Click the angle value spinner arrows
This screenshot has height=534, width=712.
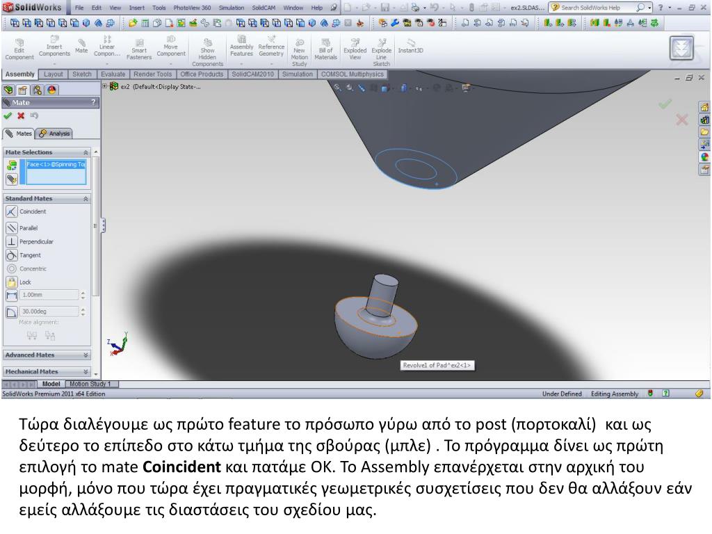(83, 311)
